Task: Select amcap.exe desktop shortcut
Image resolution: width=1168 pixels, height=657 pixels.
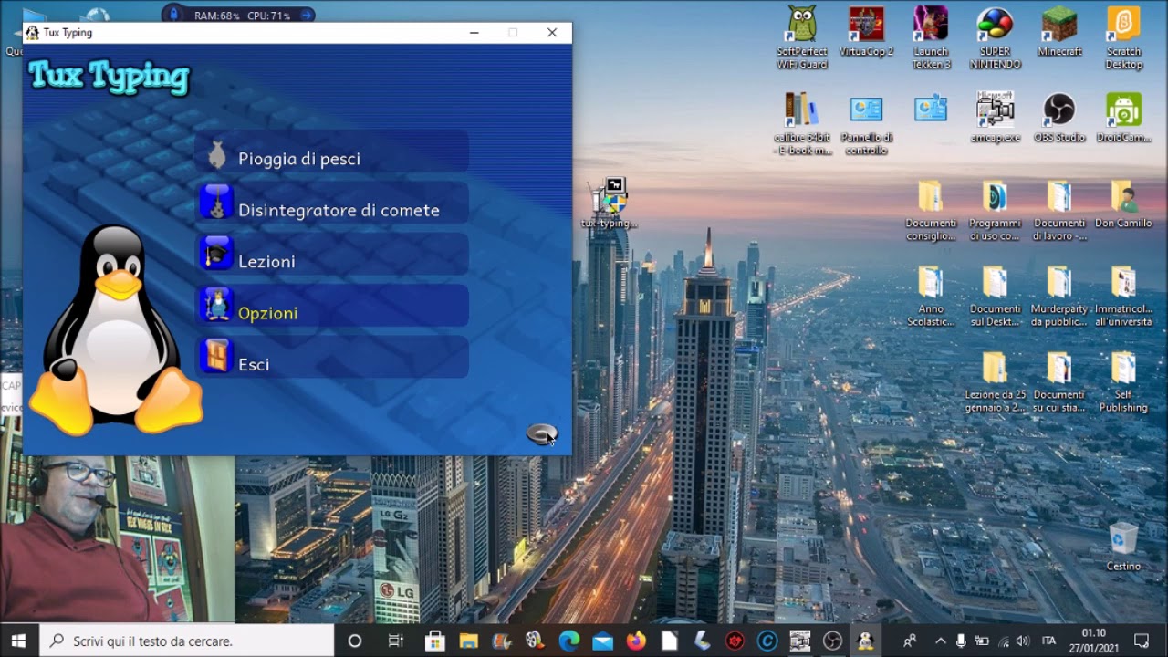Action: (995, 117)
